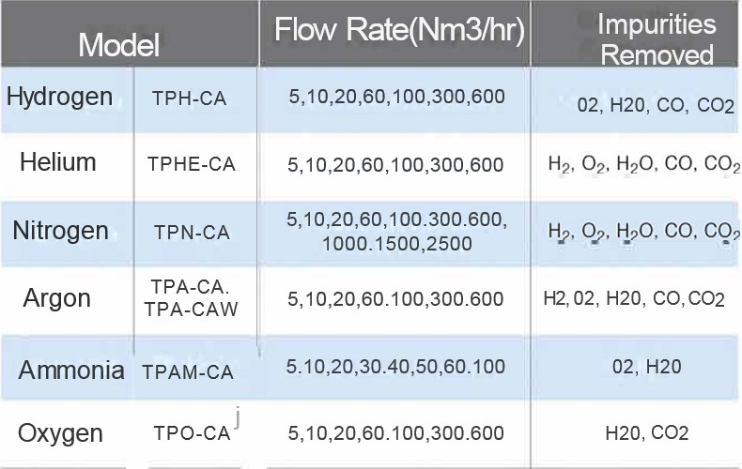The height and width of the screenshot is (469, 742).
Task: Click the Ammonia impurities 02, H20 cell
Action: click(647, 367)
